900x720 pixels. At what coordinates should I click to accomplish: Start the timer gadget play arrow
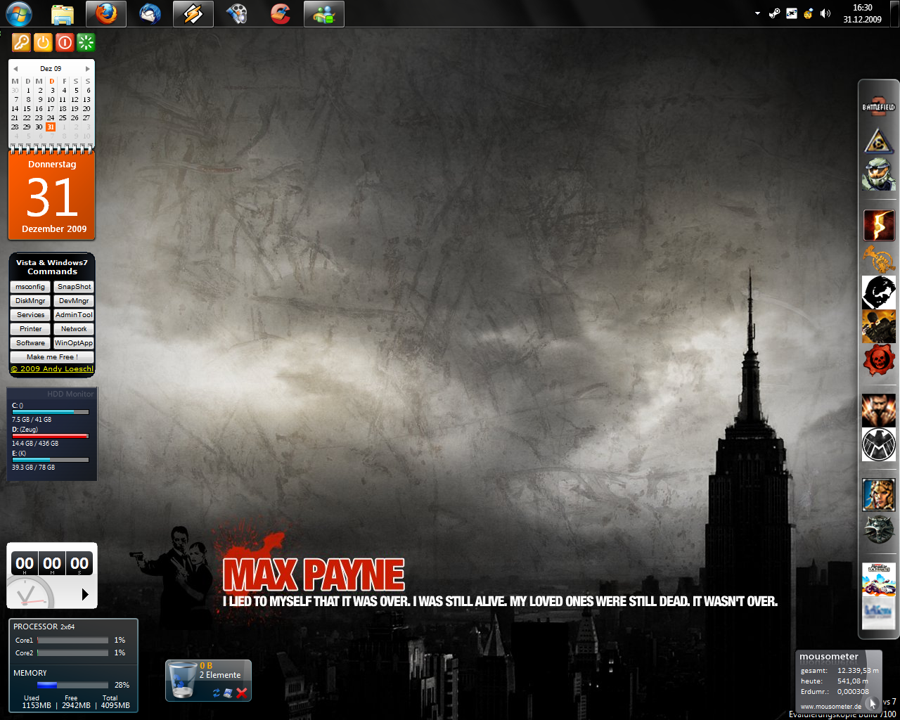coord(85,595)
